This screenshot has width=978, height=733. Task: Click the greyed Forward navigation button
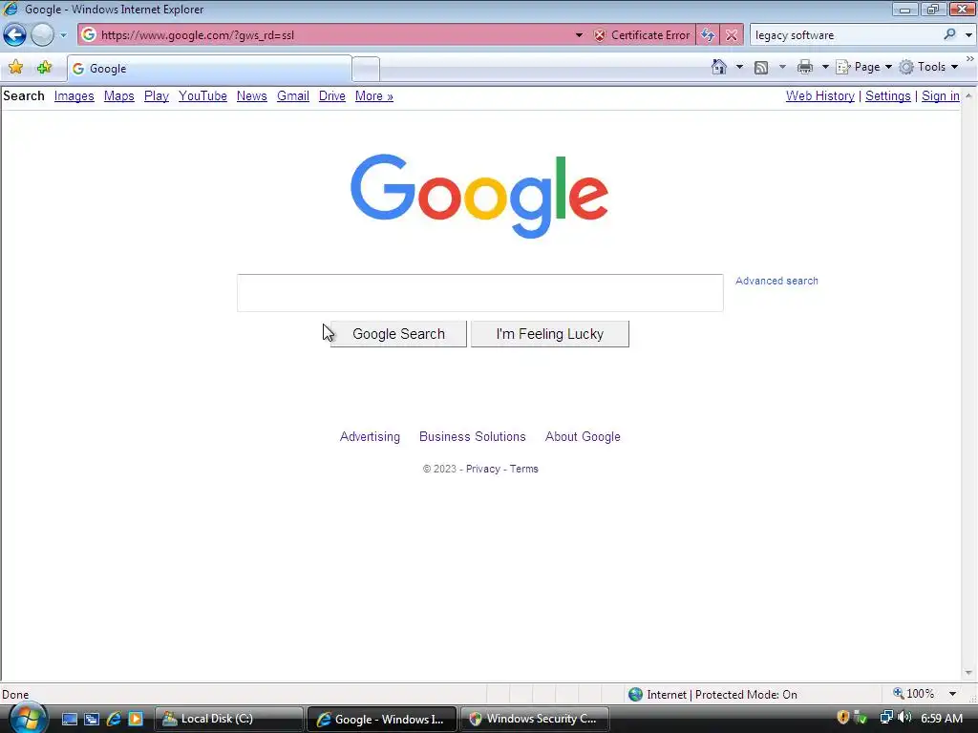42,35
